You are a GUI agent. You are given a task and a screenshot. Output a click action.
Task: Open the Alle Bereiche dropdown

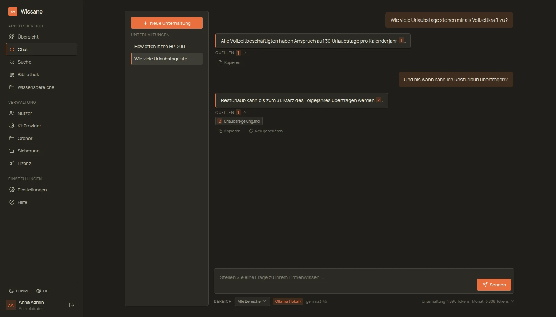252,301
